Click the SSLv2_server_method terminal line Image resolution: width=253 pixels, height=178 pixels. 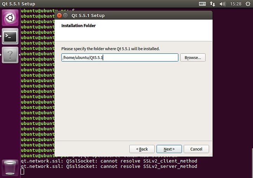109,166
